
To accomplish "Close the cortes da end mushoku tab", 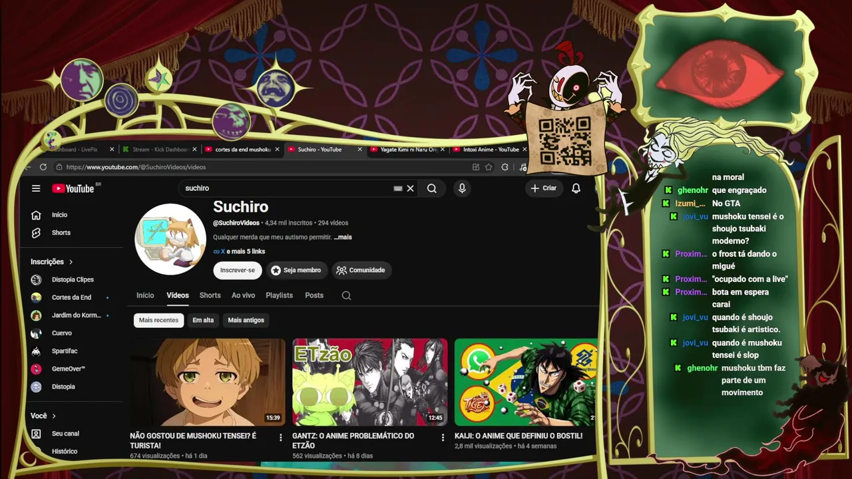I will [278, 150].
